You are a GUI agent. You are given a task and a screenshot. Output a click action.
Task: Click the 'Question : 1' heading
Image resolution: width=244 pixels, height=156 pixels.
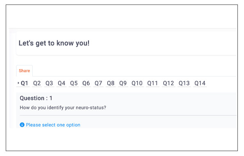point(36,98)
